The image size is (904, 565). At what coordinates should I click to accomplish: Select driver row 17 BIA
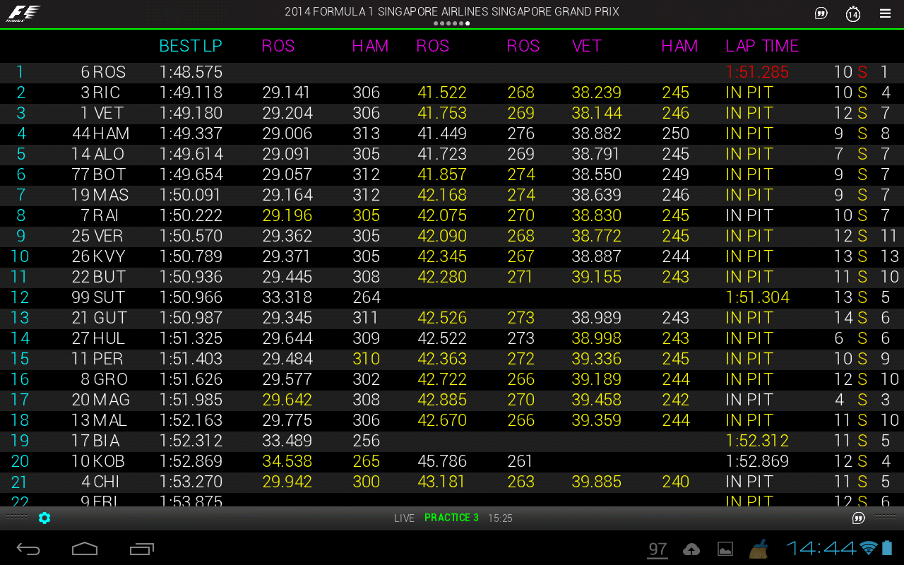tap(452, 441)
